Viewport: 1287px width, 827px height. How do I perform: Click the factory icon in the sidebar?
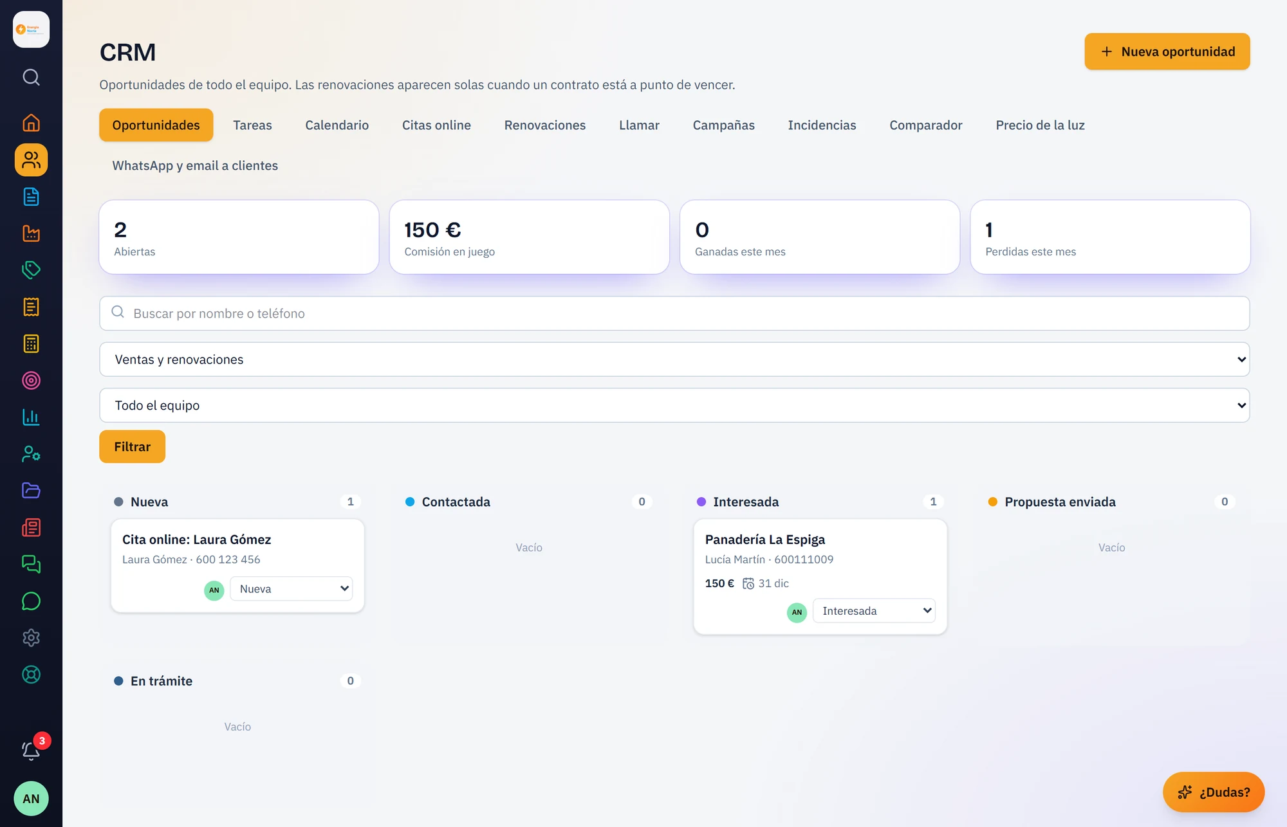(x=31, y=233)
